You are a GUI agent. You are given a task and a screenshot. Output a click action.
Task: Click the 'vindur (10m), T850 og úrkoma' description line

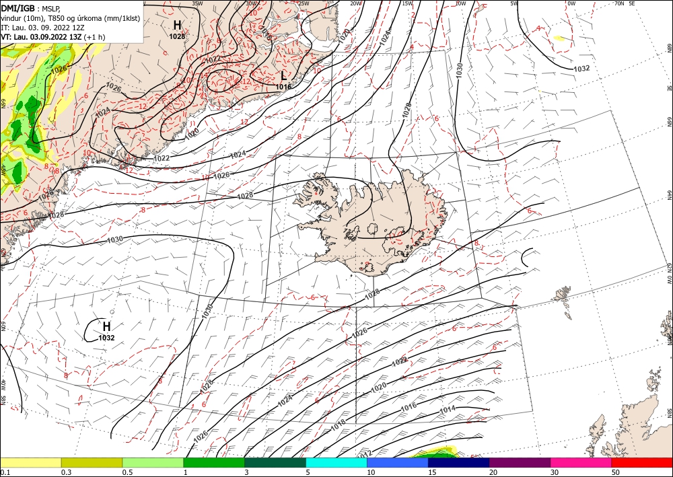pyautogui.click(x=71, y=17)
